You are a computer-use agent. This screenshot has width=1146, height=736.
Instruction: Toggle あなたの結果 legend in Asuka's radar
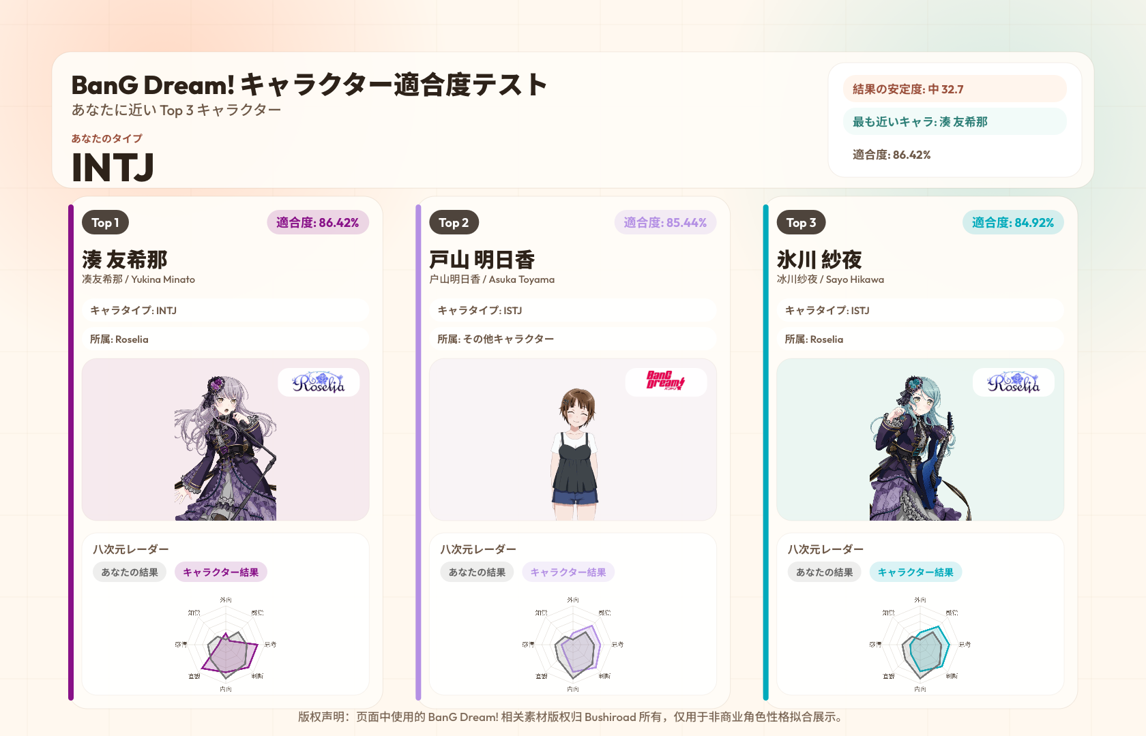pos(477,572)
